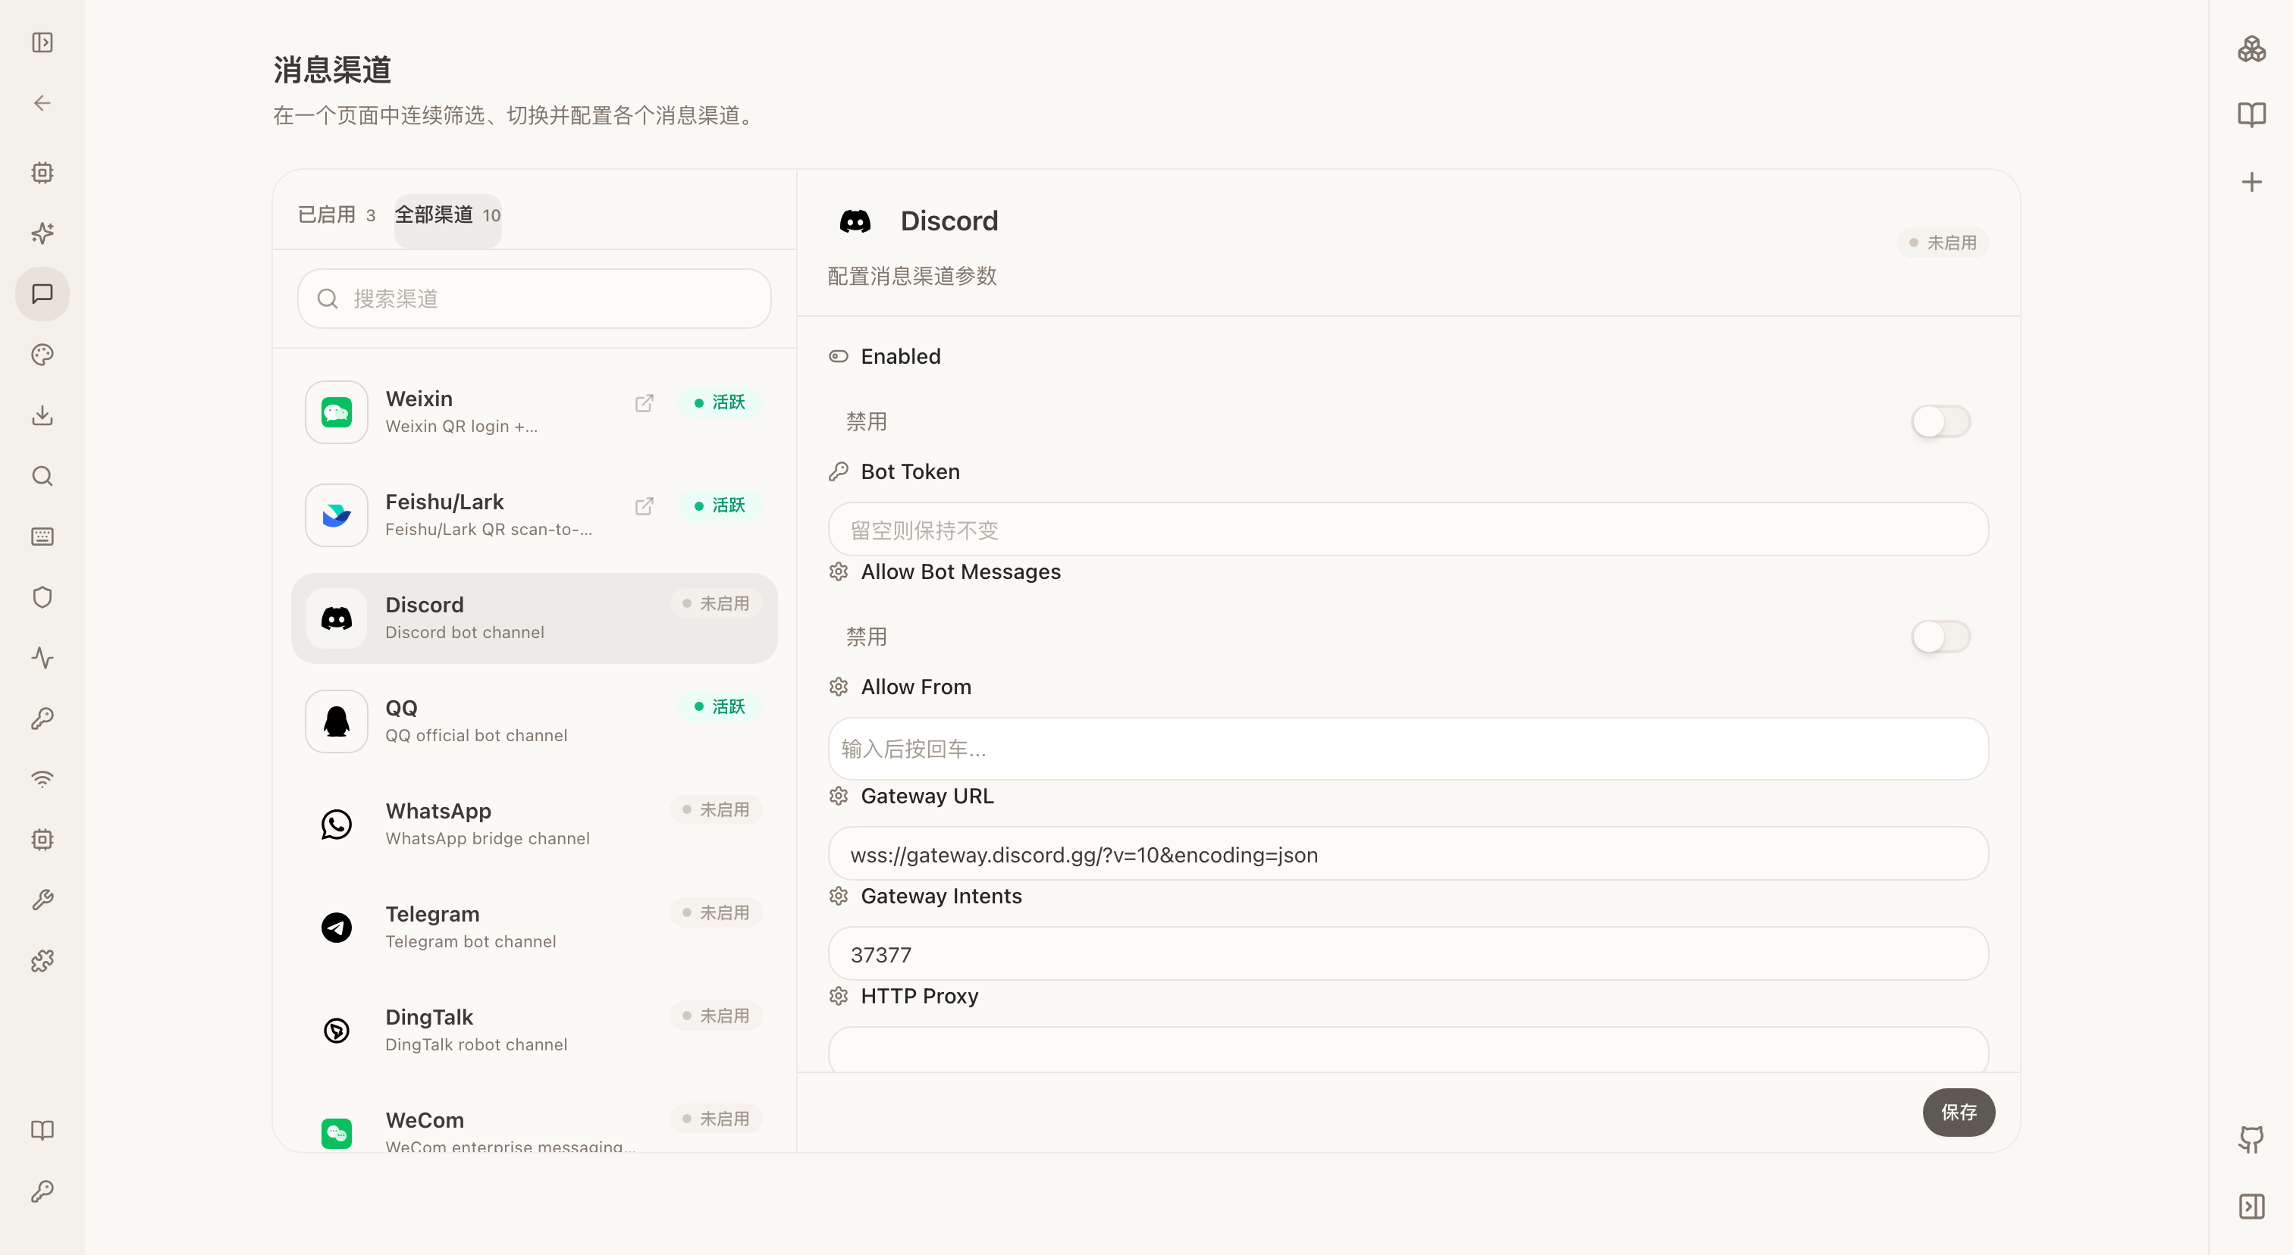
Task: Click the stacked cubes icon at top right
Action: click(2251, 49)
